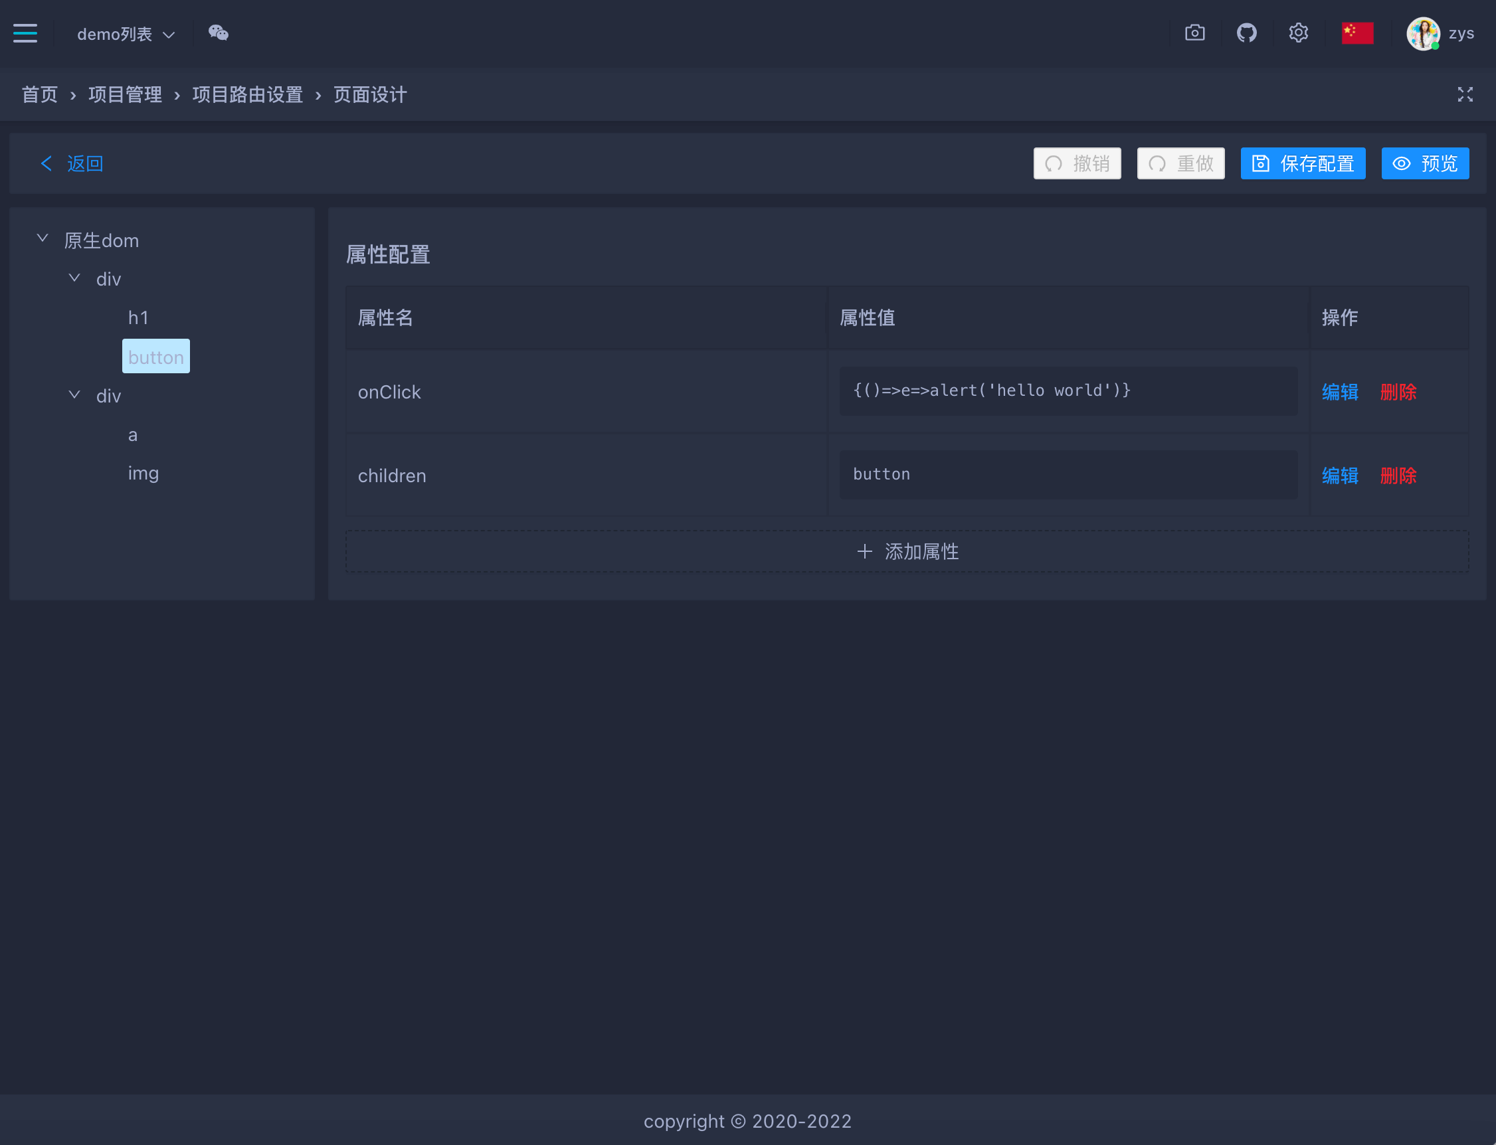The width and height of the screenshot is (1496, 1145).
Task: Click 删除 for children attribute
Action: 1397,476
